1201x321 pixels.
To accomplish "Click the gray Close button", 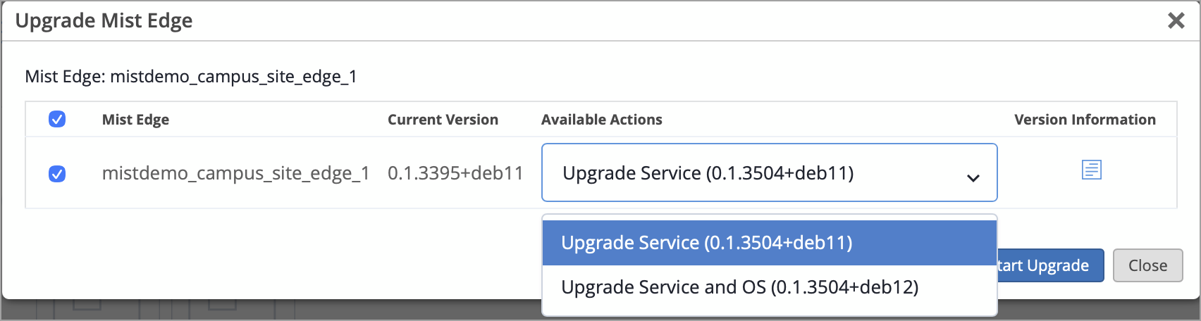I will click(1147, 265).
